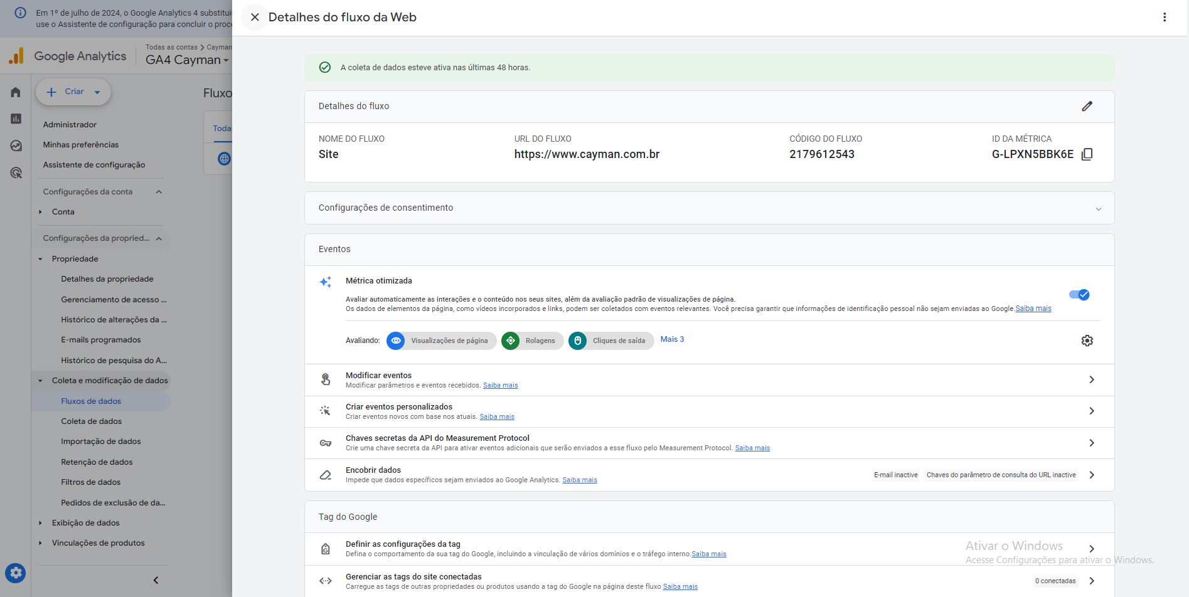Image resolution: width=1189 pixels, height=597 pixels.
Task: Open Assistente de configuração
Action: [94, 165]
